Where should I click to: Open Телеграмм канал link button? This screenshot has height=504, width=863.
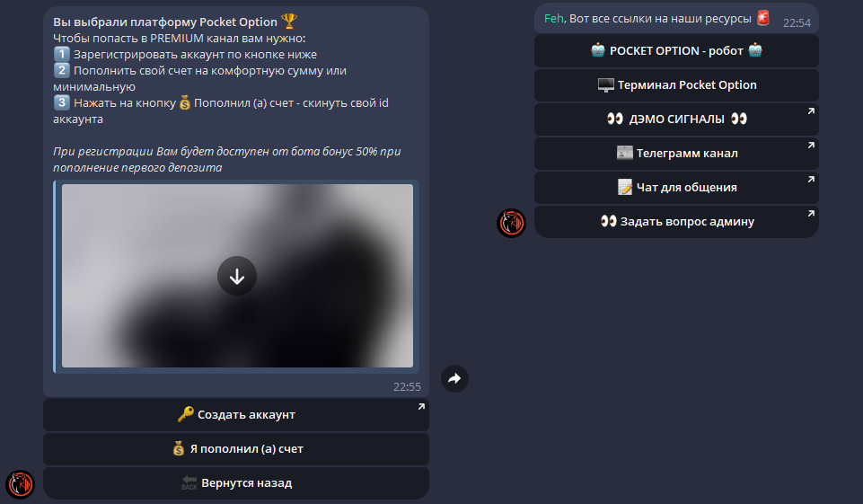676,154
